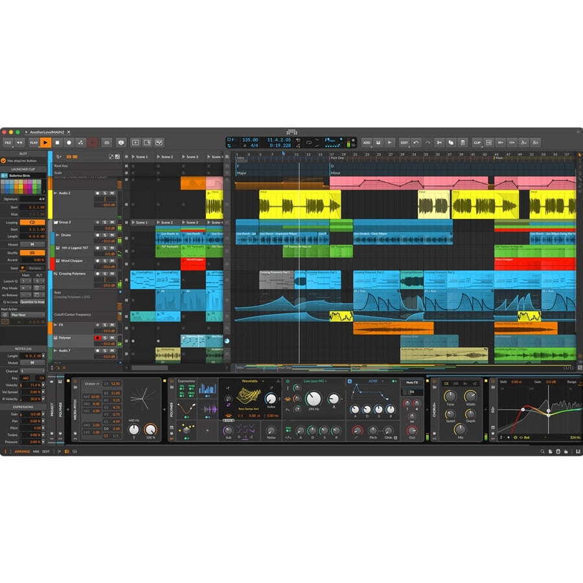This screenshot has width=583, height=583.
Task: Mute the Drums track
Action: tap(111, 235)
